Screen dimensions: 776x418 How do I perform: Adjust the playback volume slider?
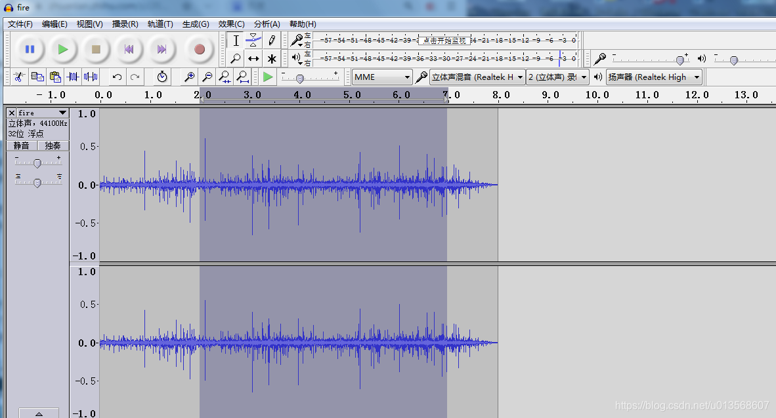click(x=734, y=60)
